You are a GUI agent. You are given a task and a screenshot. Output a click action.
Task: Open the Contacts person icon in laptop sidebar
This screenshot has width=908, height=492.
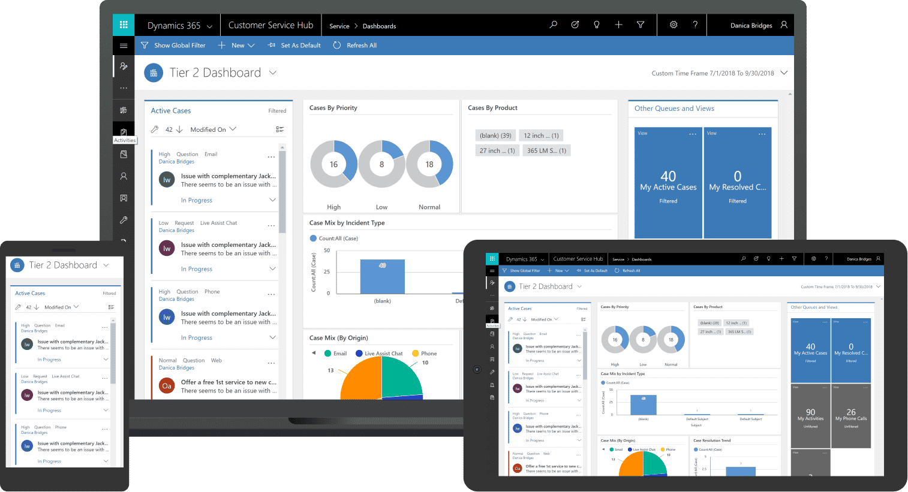click(124, 176)
